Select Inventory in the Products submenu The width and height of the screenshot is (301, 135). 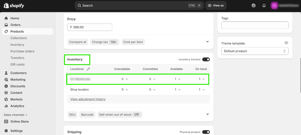[x=17, y=45]
